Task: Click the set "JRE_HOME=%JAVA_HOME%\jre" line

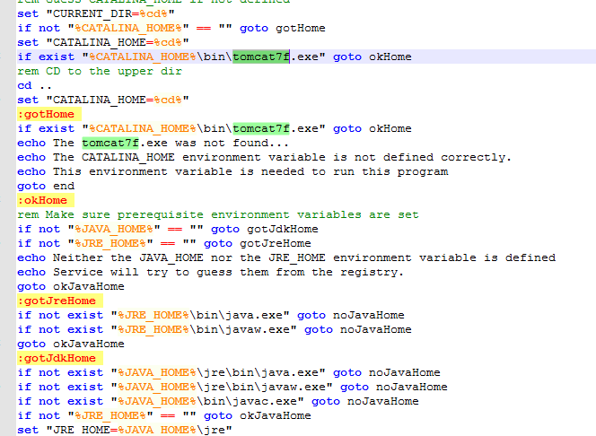Action: coord(125,430)
